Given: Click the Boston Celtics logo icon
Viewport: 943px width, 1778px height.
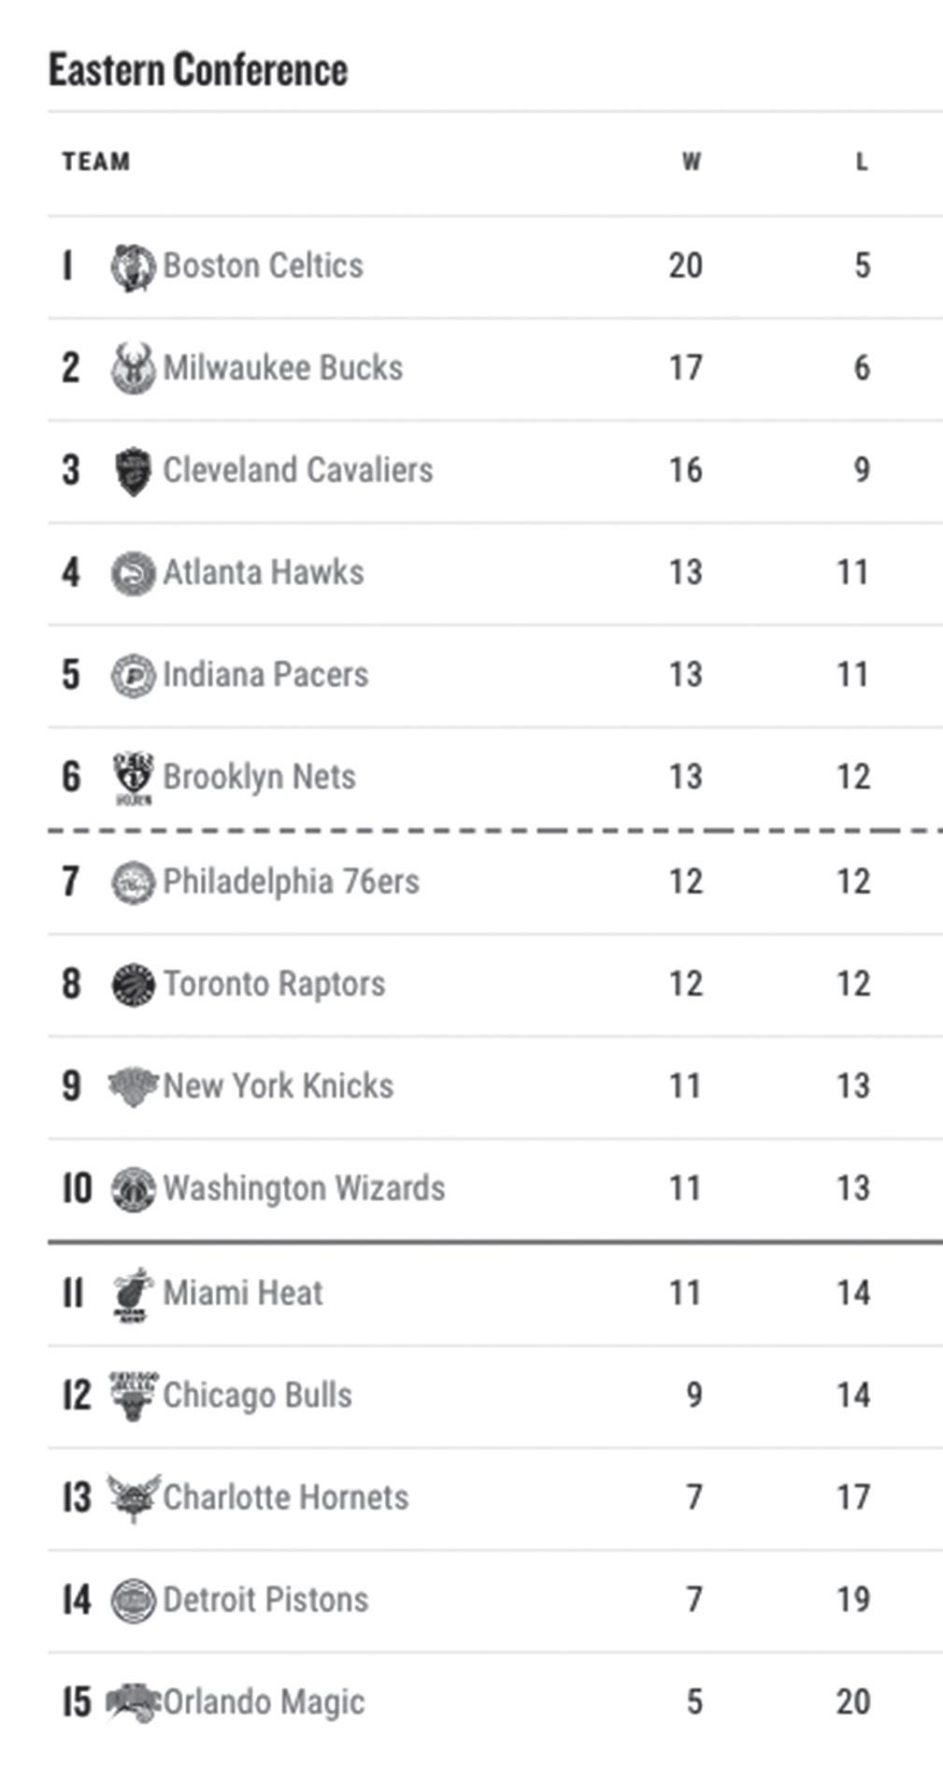Looking at the screenshot, I should 133,267.
